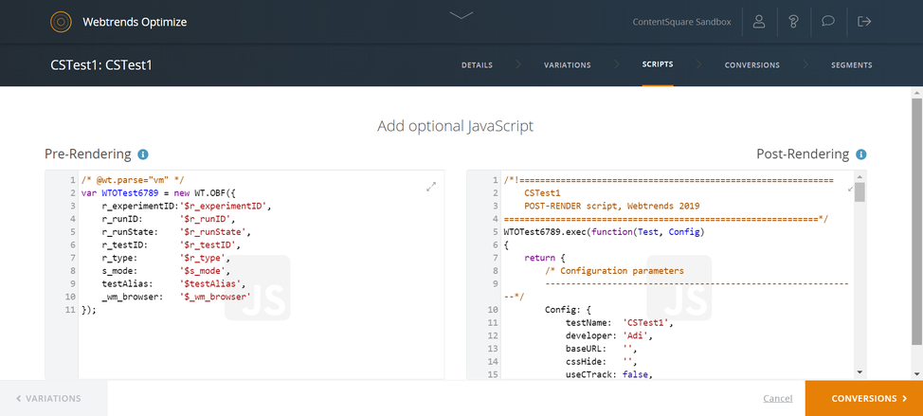Image resolution: width=923 pixels, height=416 pixels.
Task: Expand the Post-Rendering editor to fullscreen
Action: 849,189
